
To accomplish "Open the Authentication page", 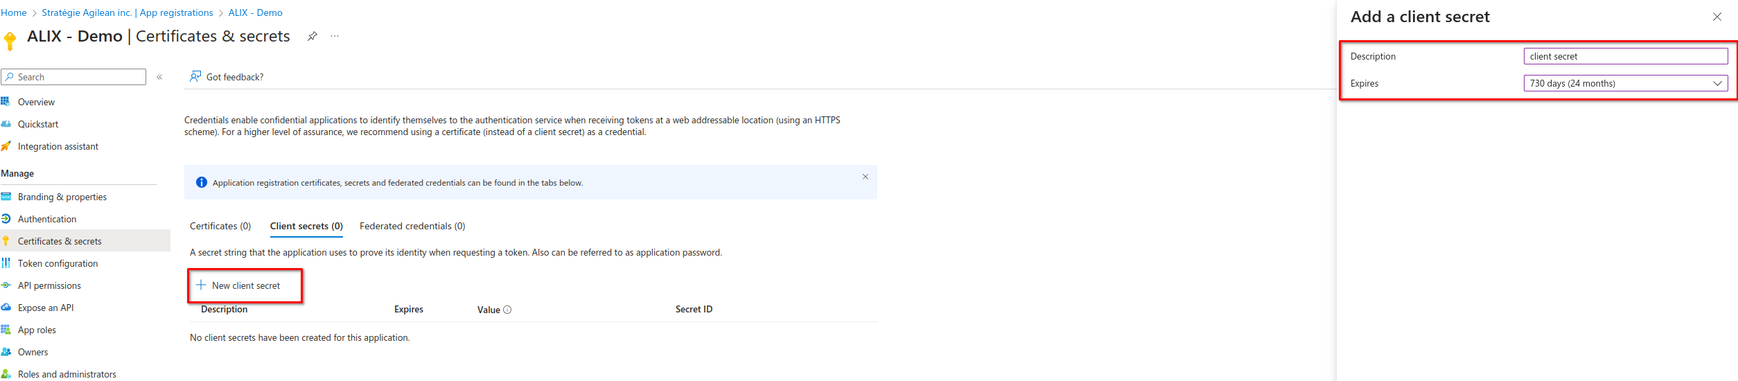I will pos(47,219).
